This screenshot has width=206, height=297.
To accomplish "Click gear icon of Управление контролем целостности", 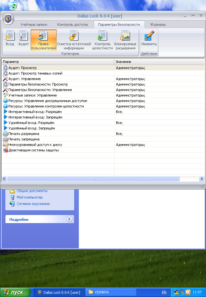I will 5,106.
